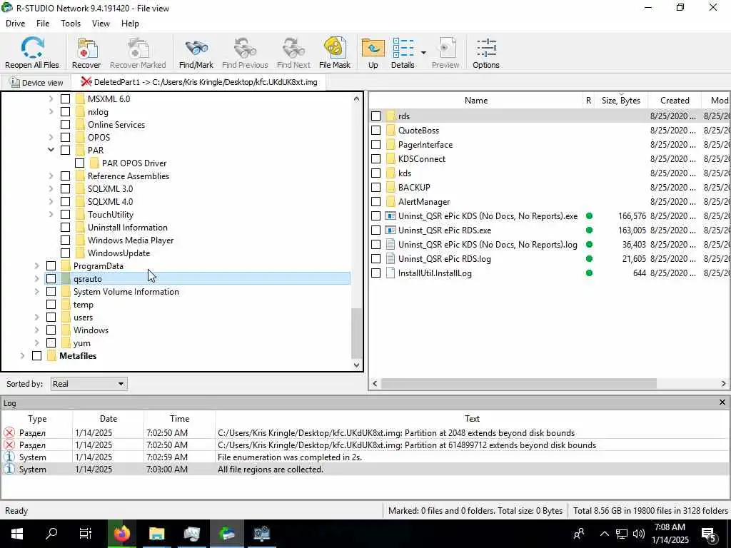Expand the users folder node

coord(37,318)
